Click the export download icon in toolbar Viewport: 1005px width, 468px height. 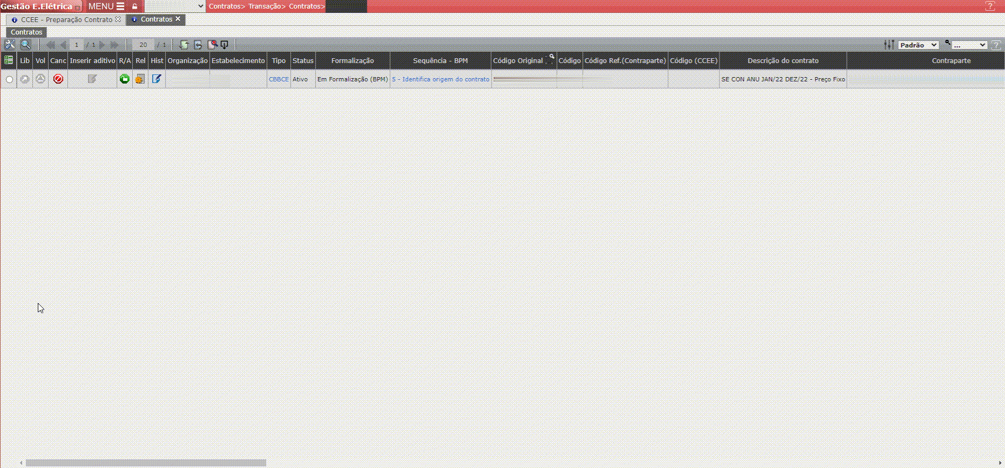coord(225,45)
